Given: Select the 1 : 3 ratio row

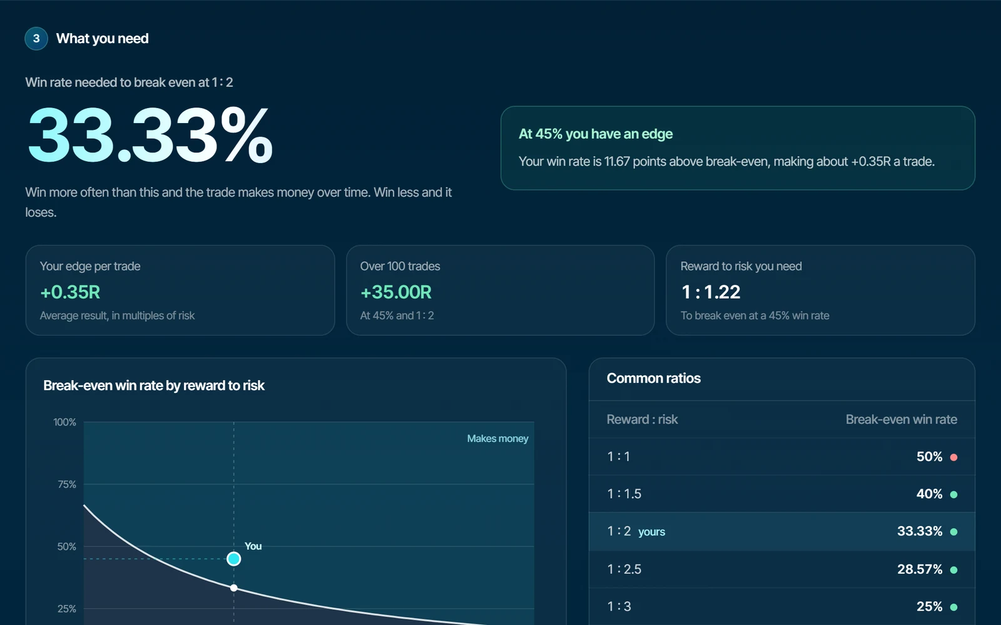Looking at the screenshot, I should click(782, 606).
